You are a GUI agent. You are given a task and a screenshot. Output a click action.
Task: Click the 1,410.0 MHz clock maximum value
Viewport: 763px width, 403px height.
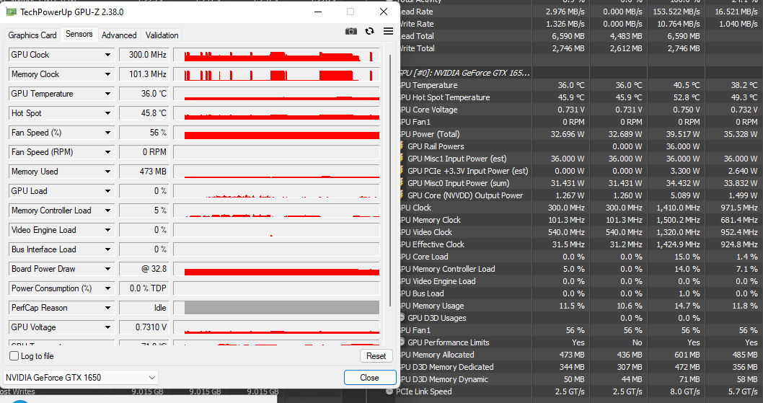(x=678, y=208)
